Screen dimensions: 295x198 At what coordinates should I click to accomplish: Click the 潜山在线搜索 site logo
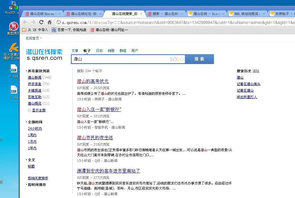click(x=44, y=55)
